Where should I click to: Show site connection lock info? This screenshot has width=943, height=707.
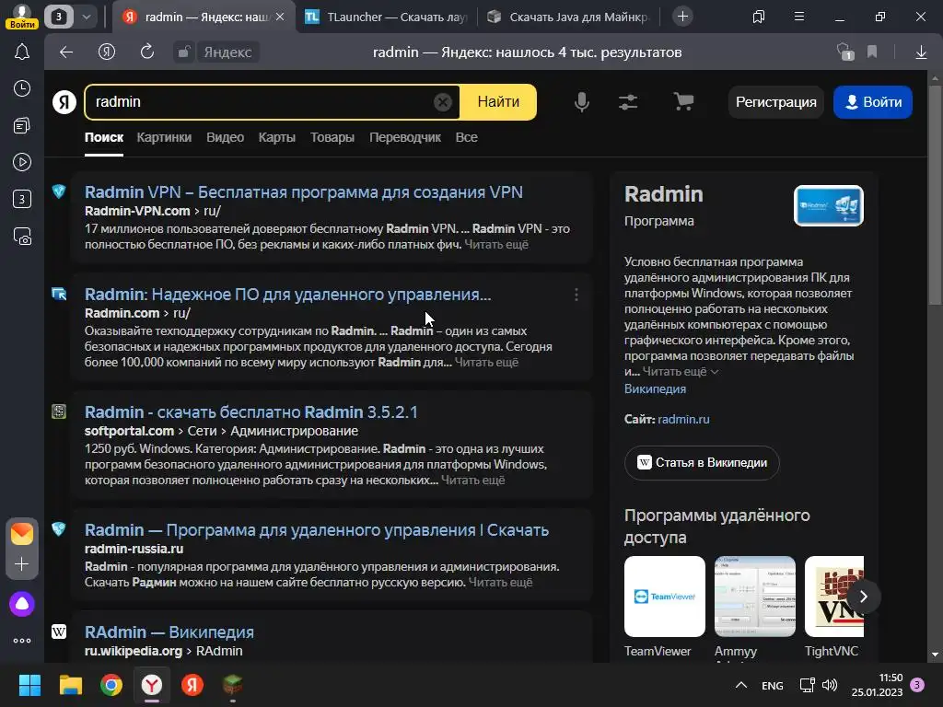(x=184, y=52)
